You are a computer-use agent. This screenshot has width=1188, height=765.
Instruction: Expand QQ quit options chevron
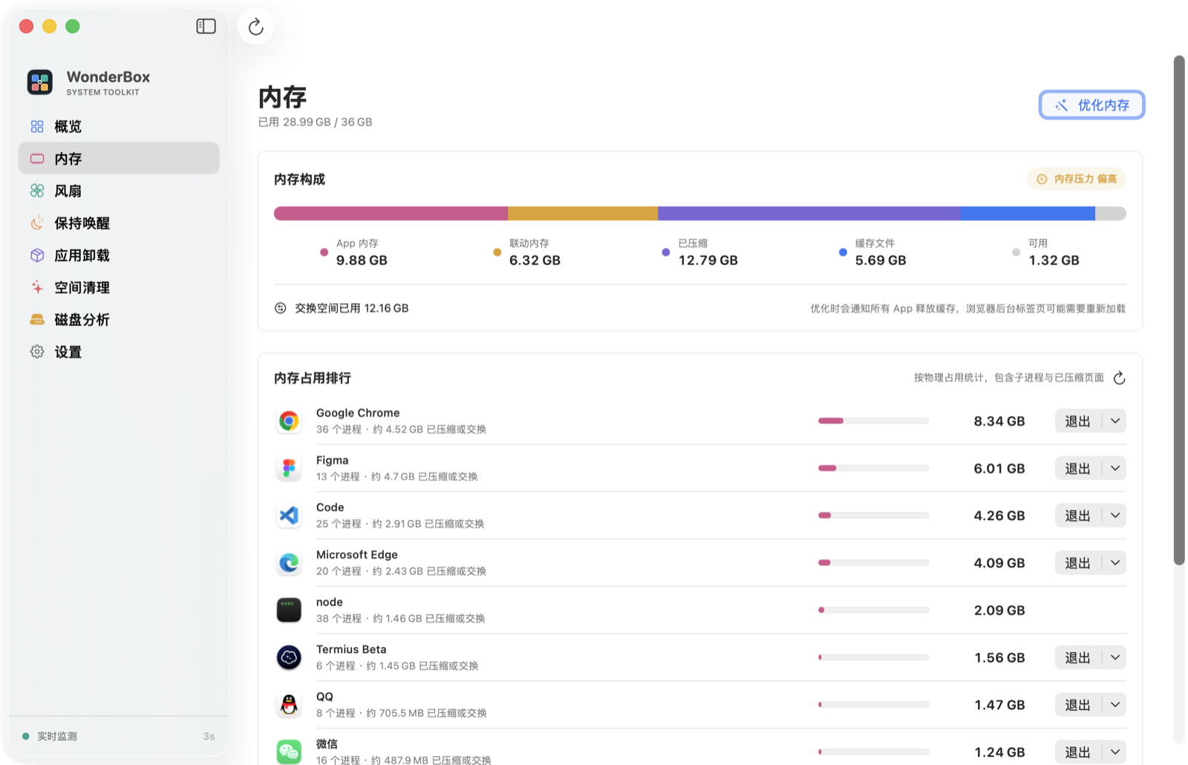click(x=1114, y=705)
